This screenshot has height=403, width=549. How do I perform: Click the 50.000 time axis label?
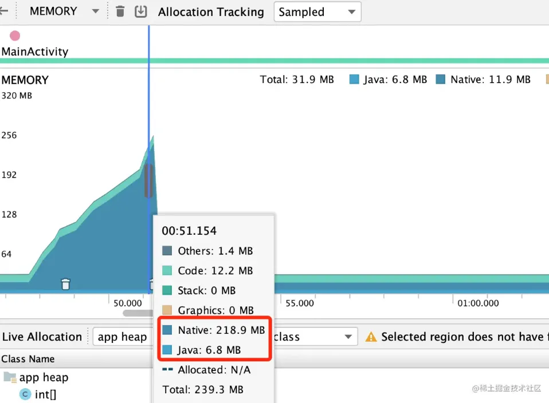click(128, 303)
